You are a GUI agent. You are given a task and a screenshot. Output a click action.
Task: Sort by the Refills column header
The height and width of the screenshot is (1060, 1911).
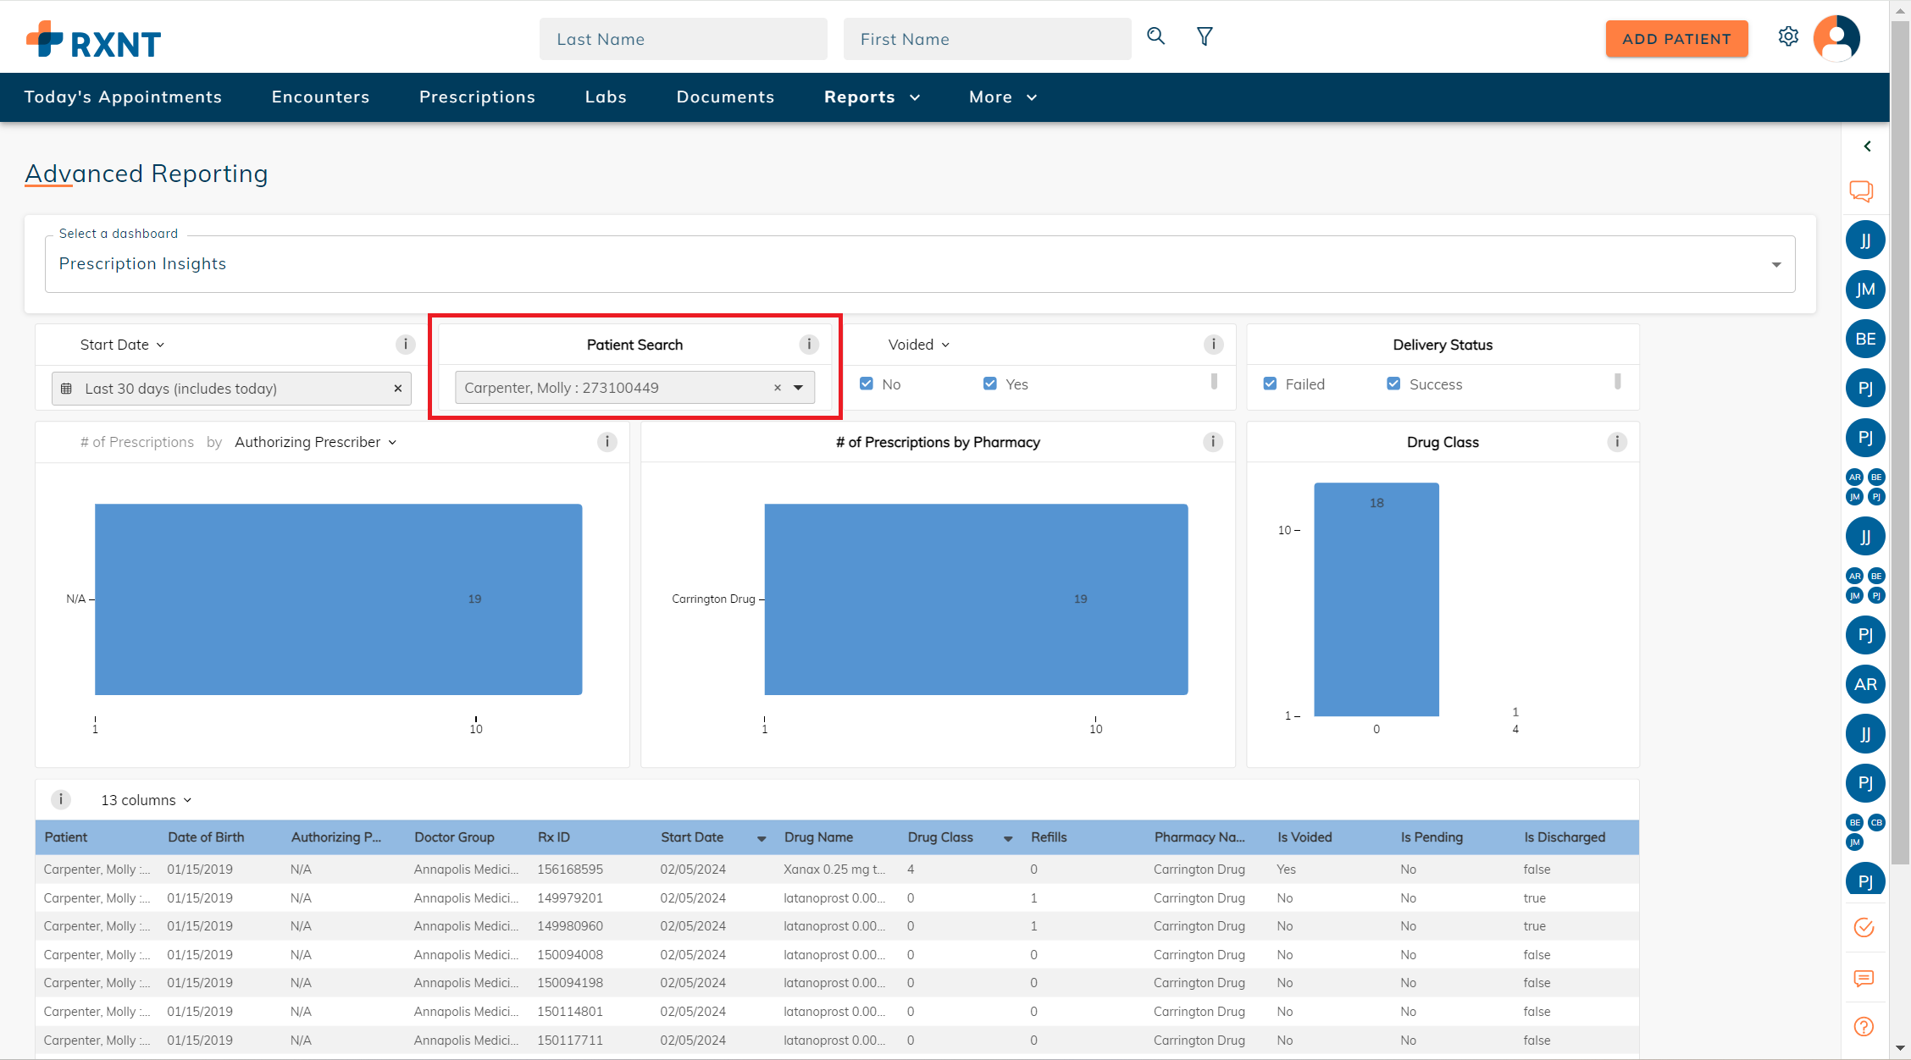click(1049, 837)
